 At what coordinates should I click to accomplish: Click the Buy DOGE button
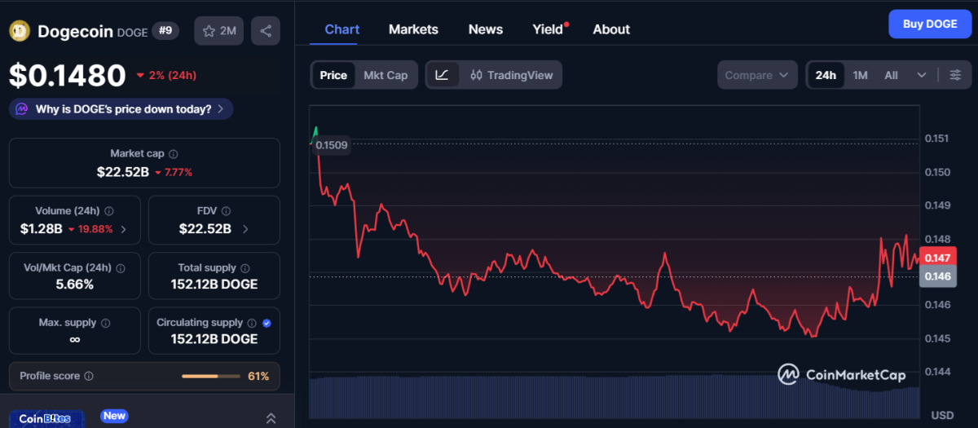(930, 24)
